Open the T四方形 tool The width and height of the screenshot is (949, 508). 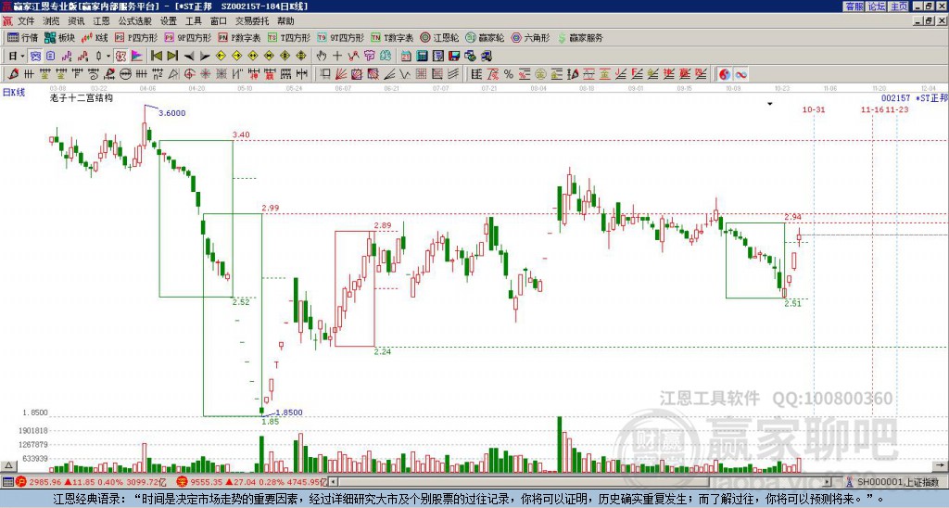coord(289,37)
